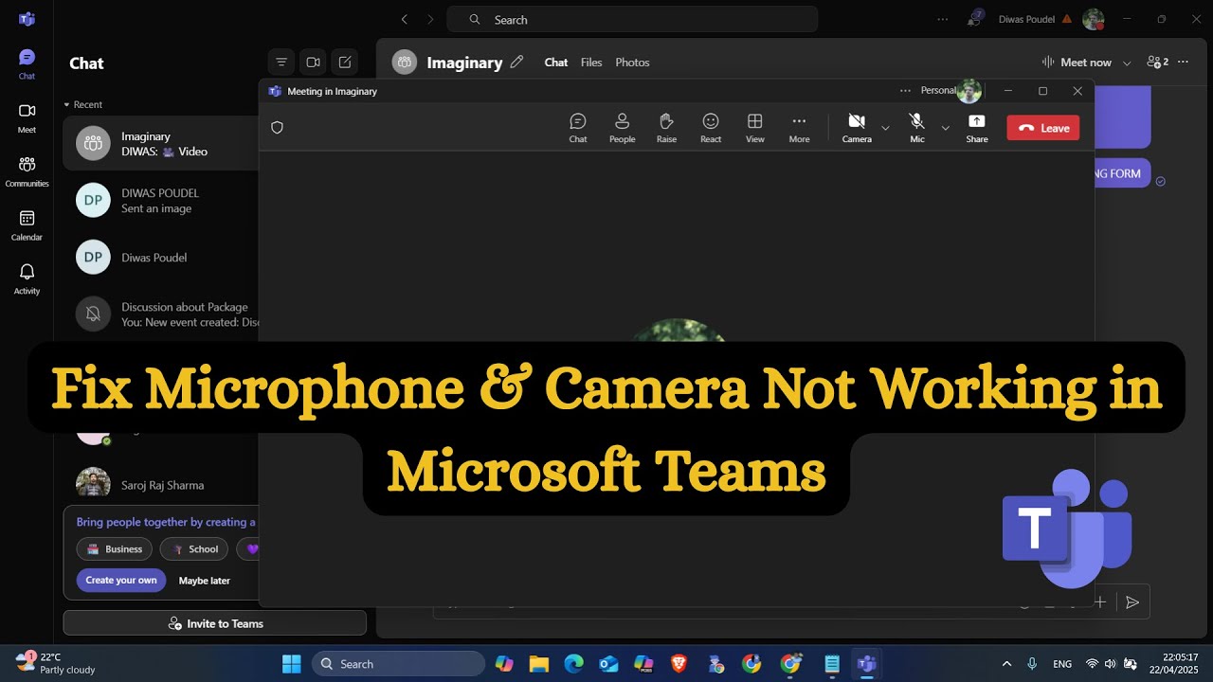Open Calendar in Teams sidebar
This screenshot has height=682, width=1213.
click(27, 224)
